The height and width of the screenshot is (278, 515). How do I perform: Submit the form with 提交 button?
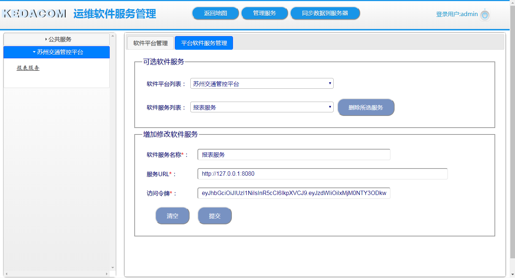click(215, 216)
